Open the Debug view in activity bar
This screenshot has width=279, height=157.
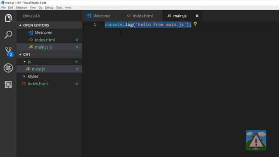click(x=8, y=68)
